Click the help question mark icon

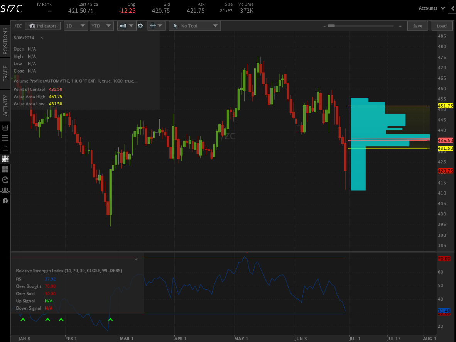[x=5, y=201]
